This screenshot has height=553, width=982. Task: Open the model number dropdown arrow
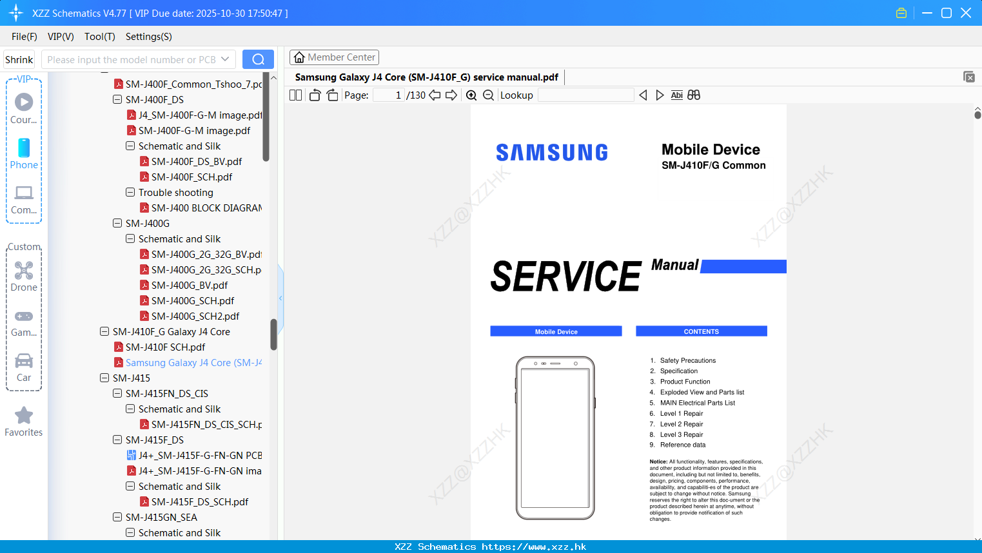click(225, 59)
